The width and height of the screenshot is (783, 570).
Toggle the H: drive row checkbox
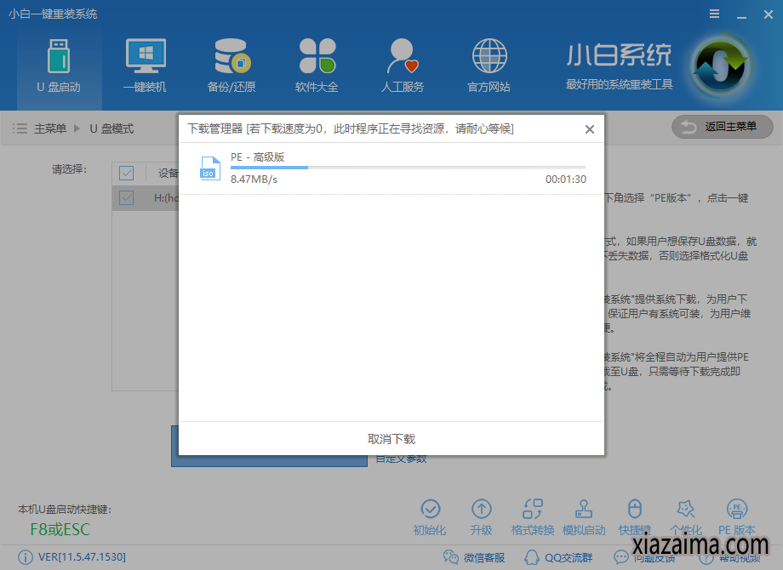pos(126,197)
